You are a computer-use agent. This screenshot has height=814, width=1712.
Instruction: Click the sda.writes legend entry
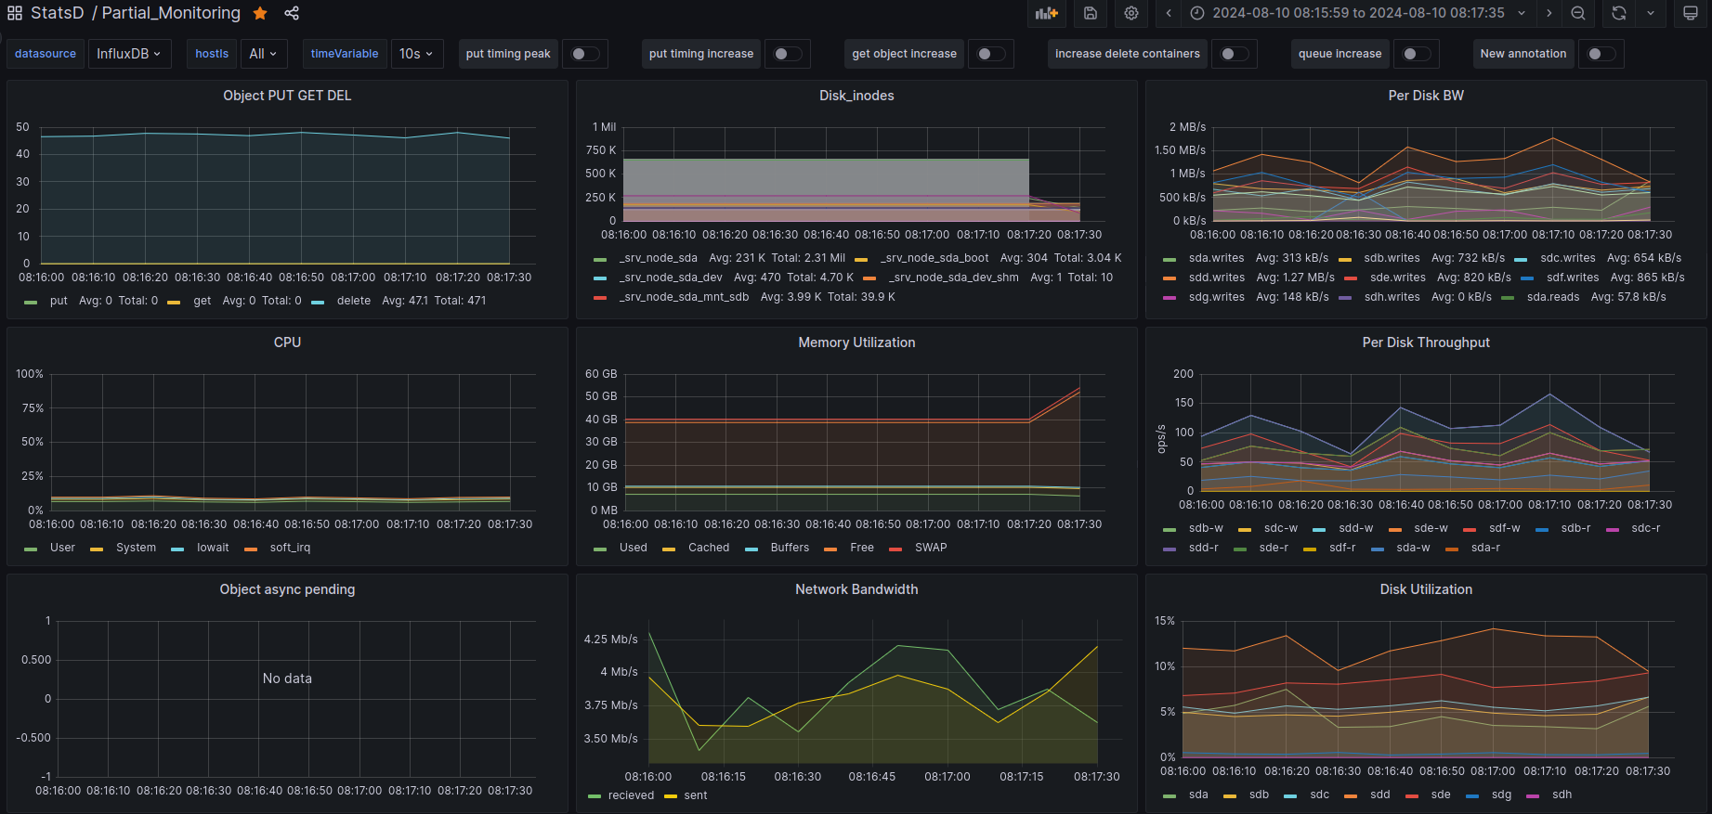1216,258
